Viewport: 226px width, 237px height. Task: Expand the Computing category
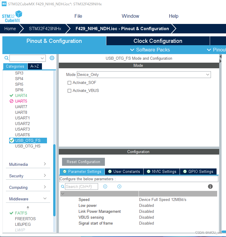coord(28,187)
